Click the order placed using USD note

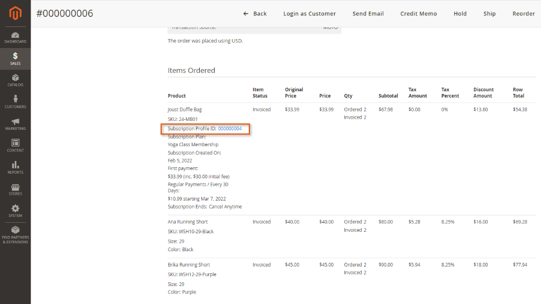coord(205,41)
